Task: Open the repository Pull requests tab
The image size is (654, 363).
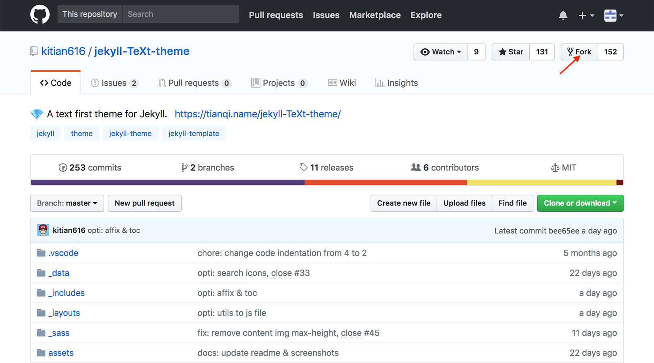Action: click(x=195, y=83)
